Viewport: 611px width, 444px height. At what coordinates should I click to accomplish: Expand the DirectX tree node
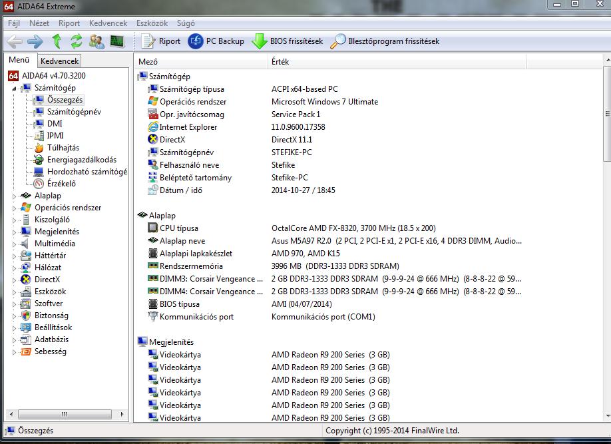pyautogui.click(x=14, y=280)
